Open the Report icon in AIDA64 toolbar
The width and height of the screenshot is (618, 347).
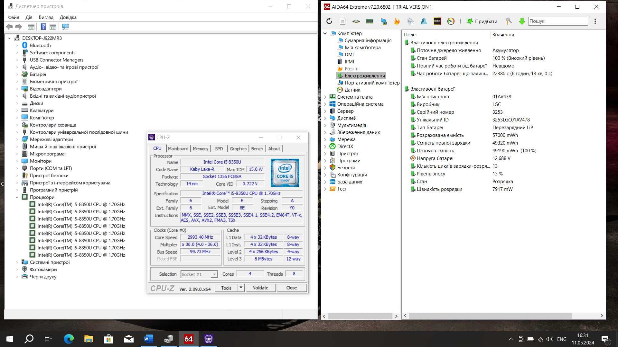tap(342, 21)
